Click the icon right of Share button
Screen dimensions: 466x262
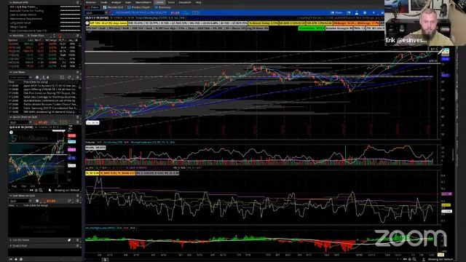tap(349, 13)
